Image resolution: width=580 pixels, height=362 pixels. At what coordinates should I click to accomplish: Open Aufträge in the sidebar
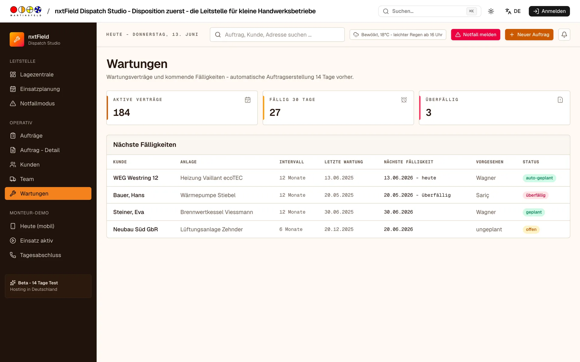coord(48,136)
